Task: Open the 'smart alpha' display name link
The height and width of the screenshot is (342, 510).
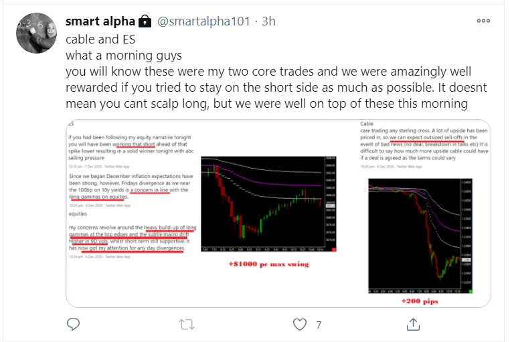Action: pyautogui.click(x=98, y=21)
